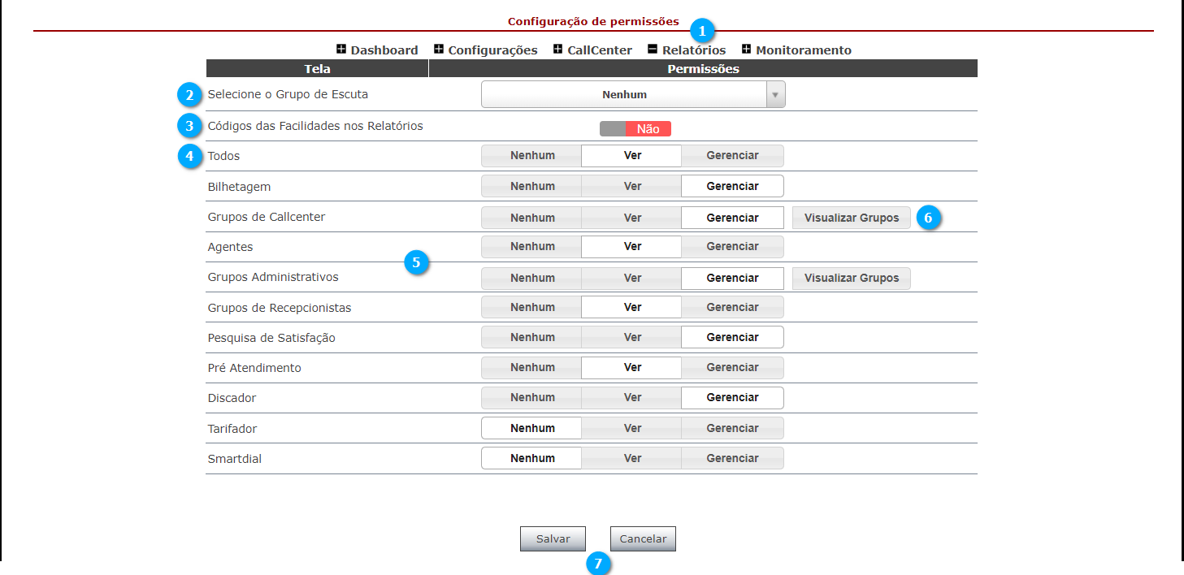Image resolution: width=1184 pixels, height=575 pixels.
Task: Set Pesquisa de Satisfação to Gerenciar
Action: (732, 337)
